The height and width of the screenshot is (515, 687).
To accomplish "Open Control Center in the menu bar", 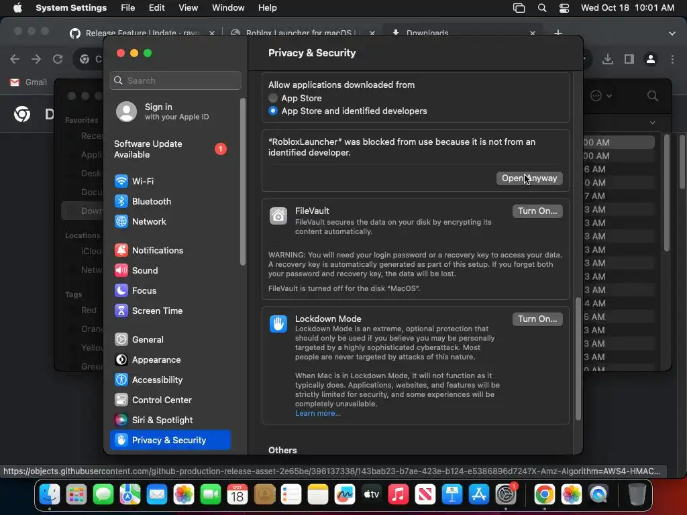I will point(564,7).
